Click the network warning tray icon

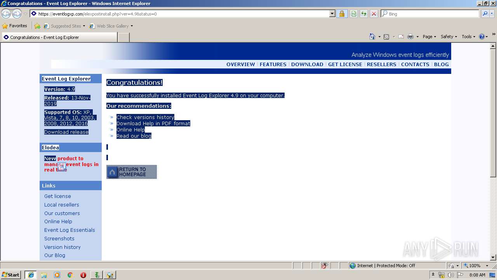441,275
